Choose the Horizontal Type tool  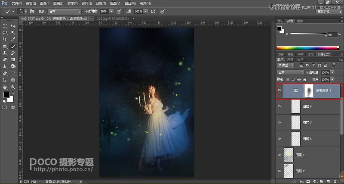pyautogui.click(x=13, y=73)
